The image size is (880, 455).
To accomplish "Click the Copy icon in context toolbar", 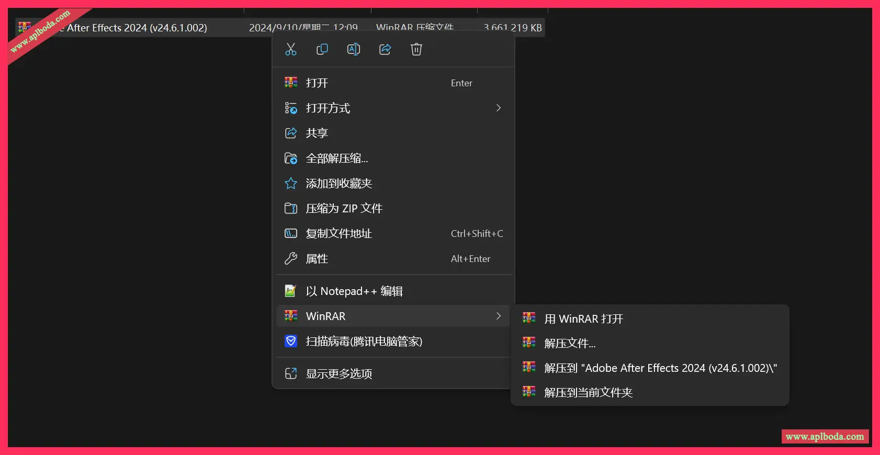I will click(x=322, y=49).
